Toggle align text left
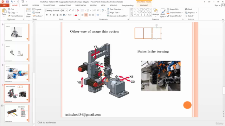 point(83,15)
